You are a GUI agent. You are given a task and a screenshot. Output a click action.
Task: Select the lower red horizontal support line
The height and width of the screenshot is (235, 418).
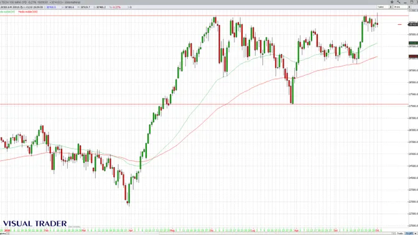click(204, 104)
